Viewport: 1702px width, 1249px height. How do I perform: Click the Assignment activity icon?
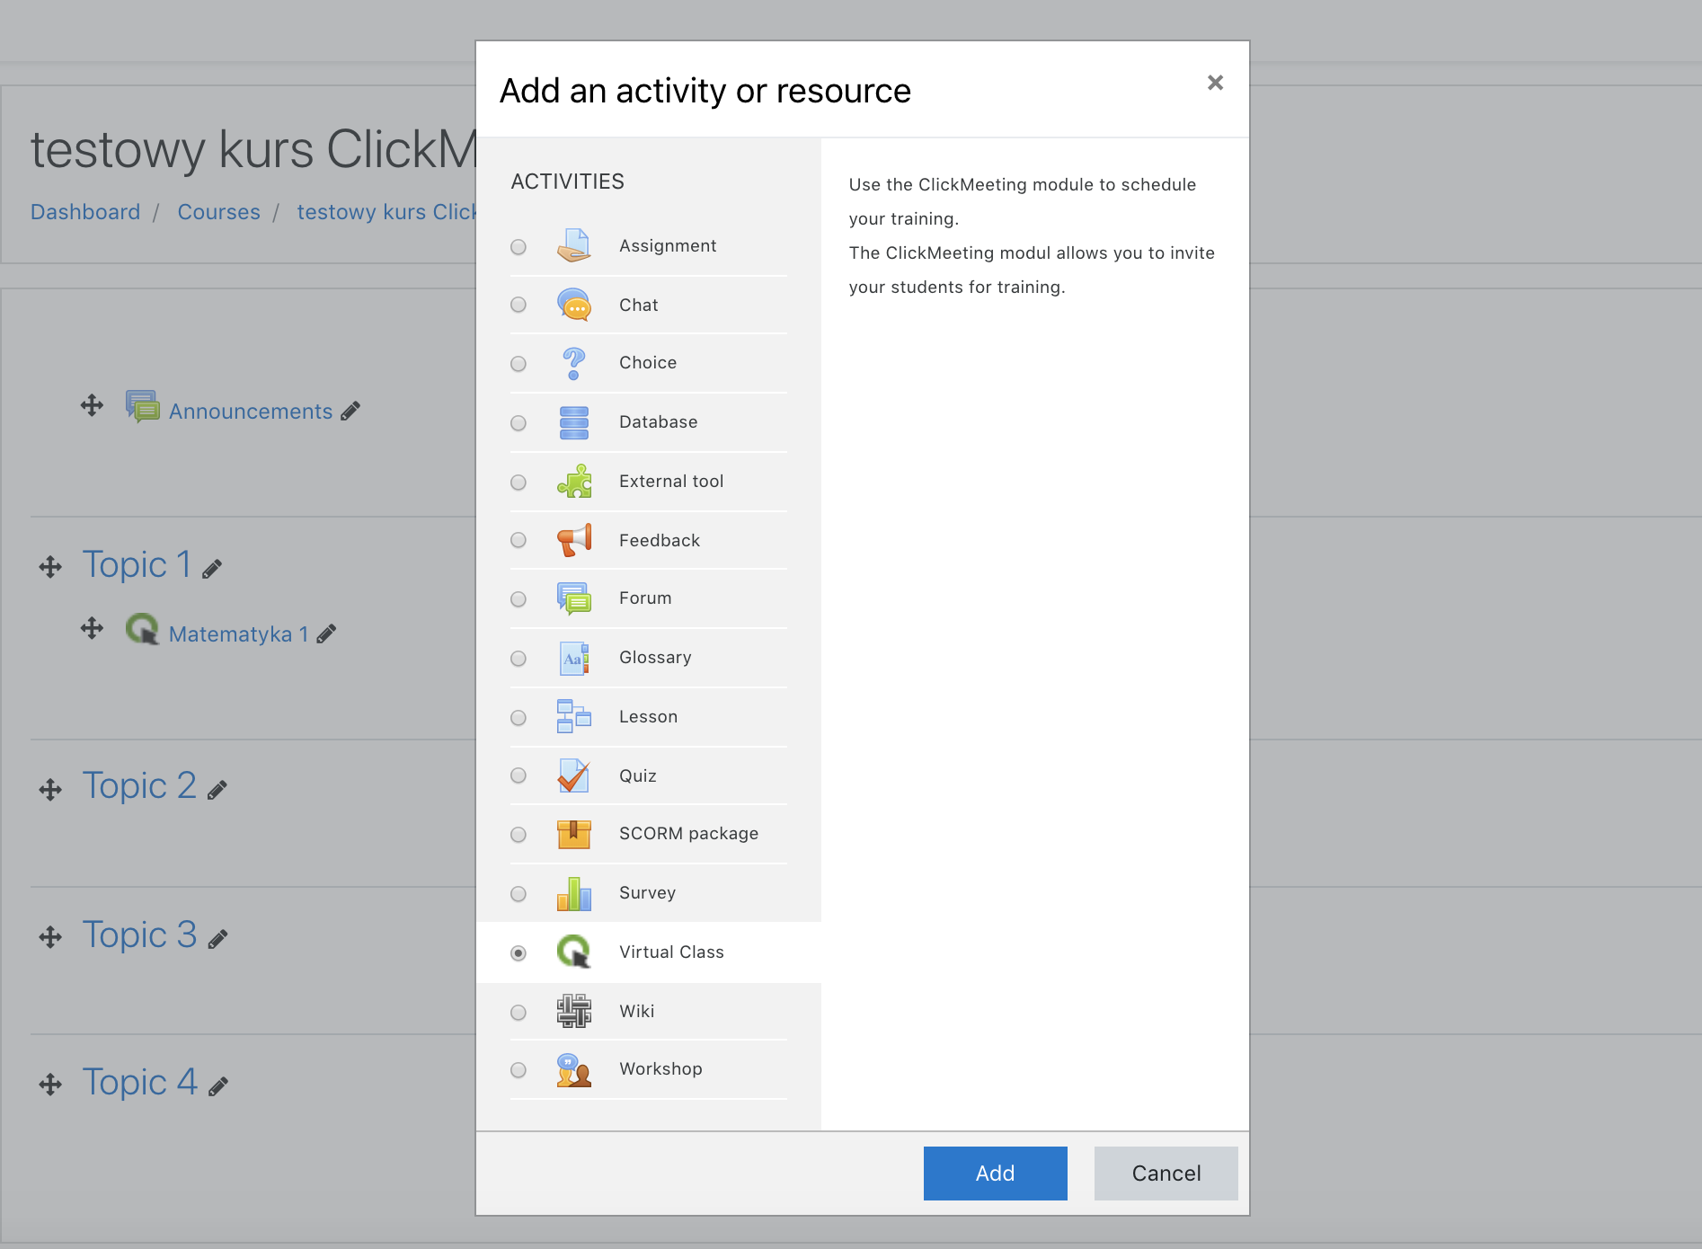pos(573,245)
